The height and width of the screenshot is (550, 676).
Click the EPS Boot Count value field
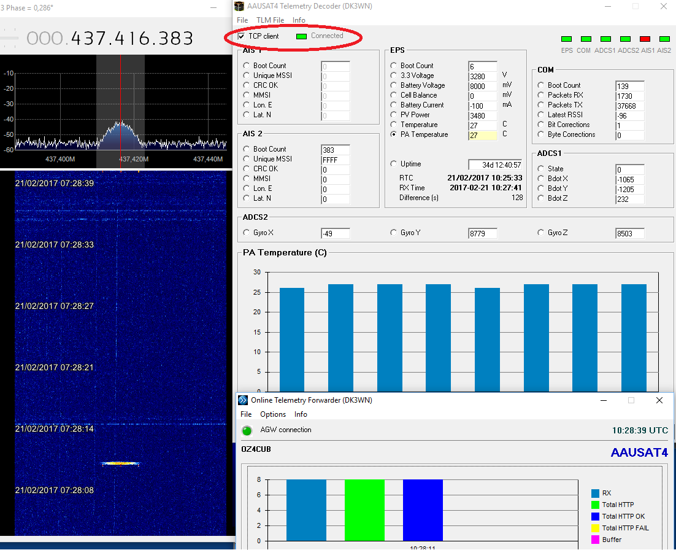[x=482, y=66]
